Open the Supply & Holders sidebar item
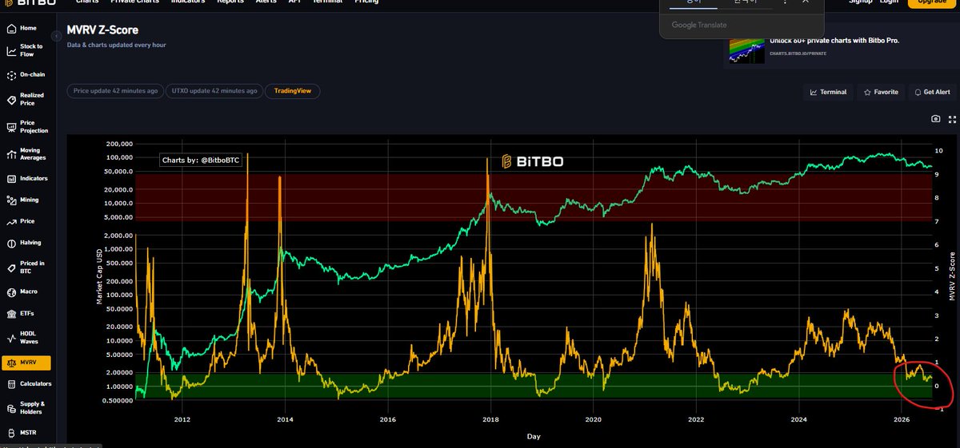Image resolution: width=960 pixels, height=448 pixels. [26, 409]
